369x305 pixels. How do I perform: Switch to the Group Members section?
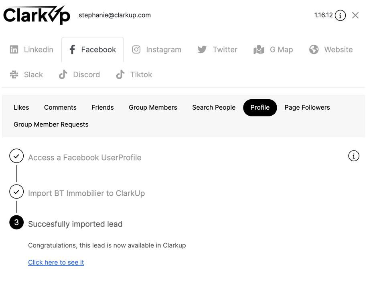153,107
